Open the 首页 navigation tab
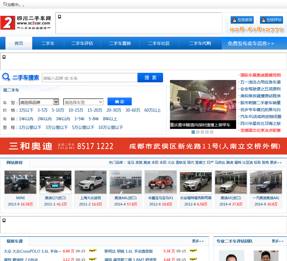The image size is (287, 261). click(19, 43)
